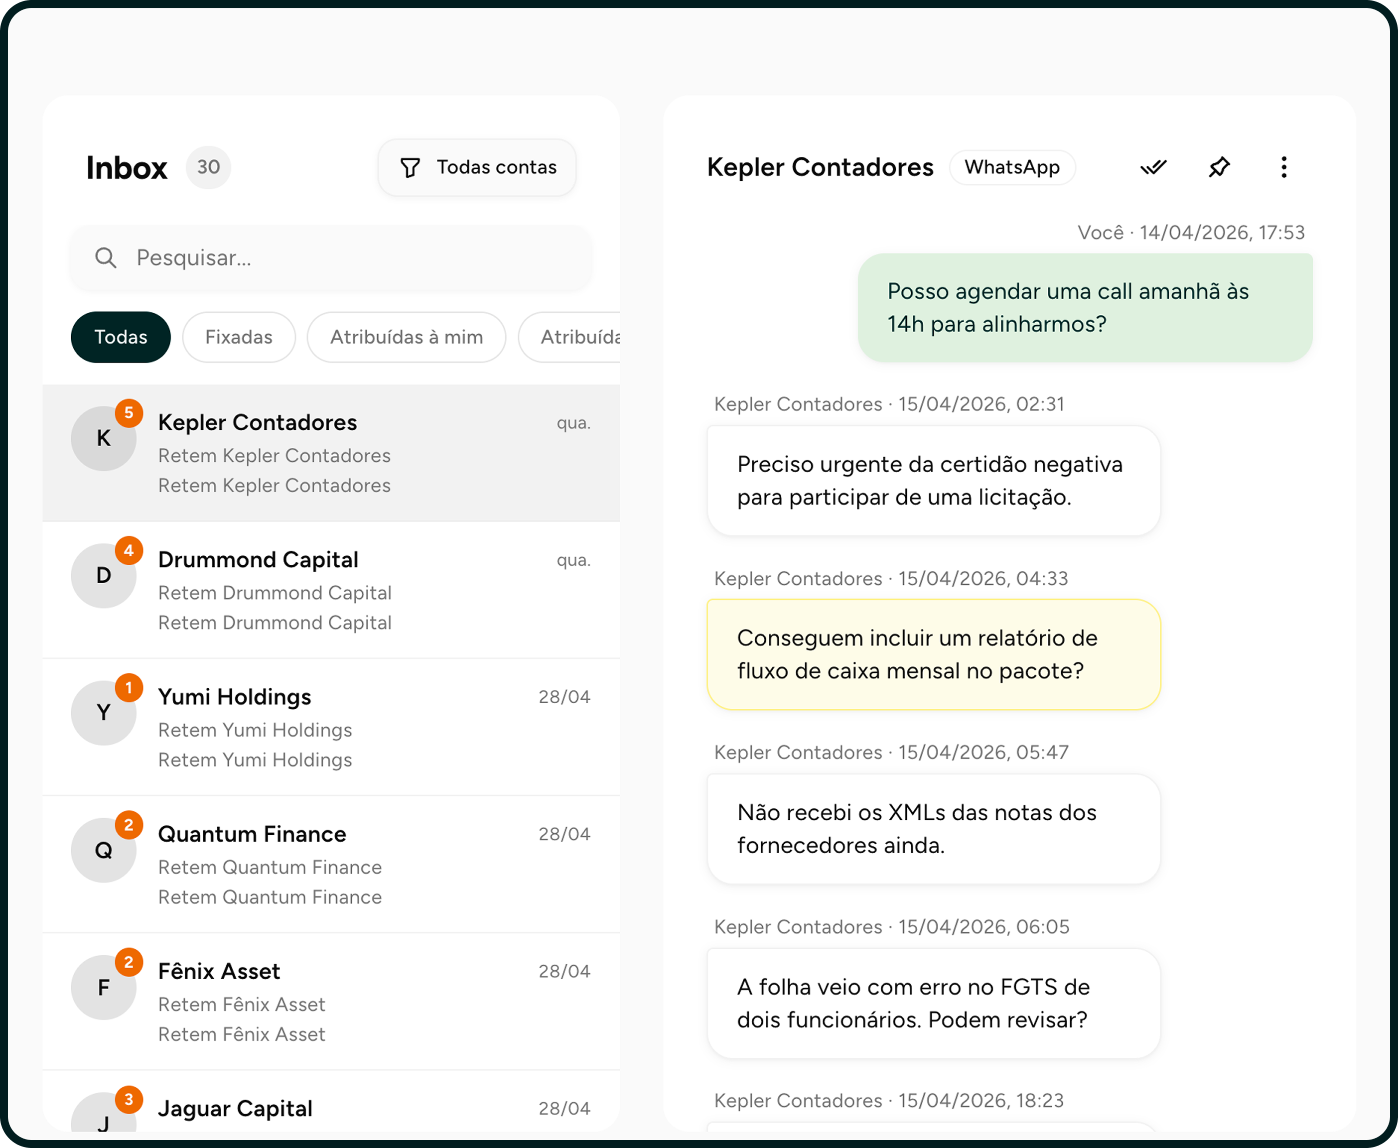Click the D avatar of Drummond Capital
The height and width of the screenshot is (1148, 1398).
[104, 575]
